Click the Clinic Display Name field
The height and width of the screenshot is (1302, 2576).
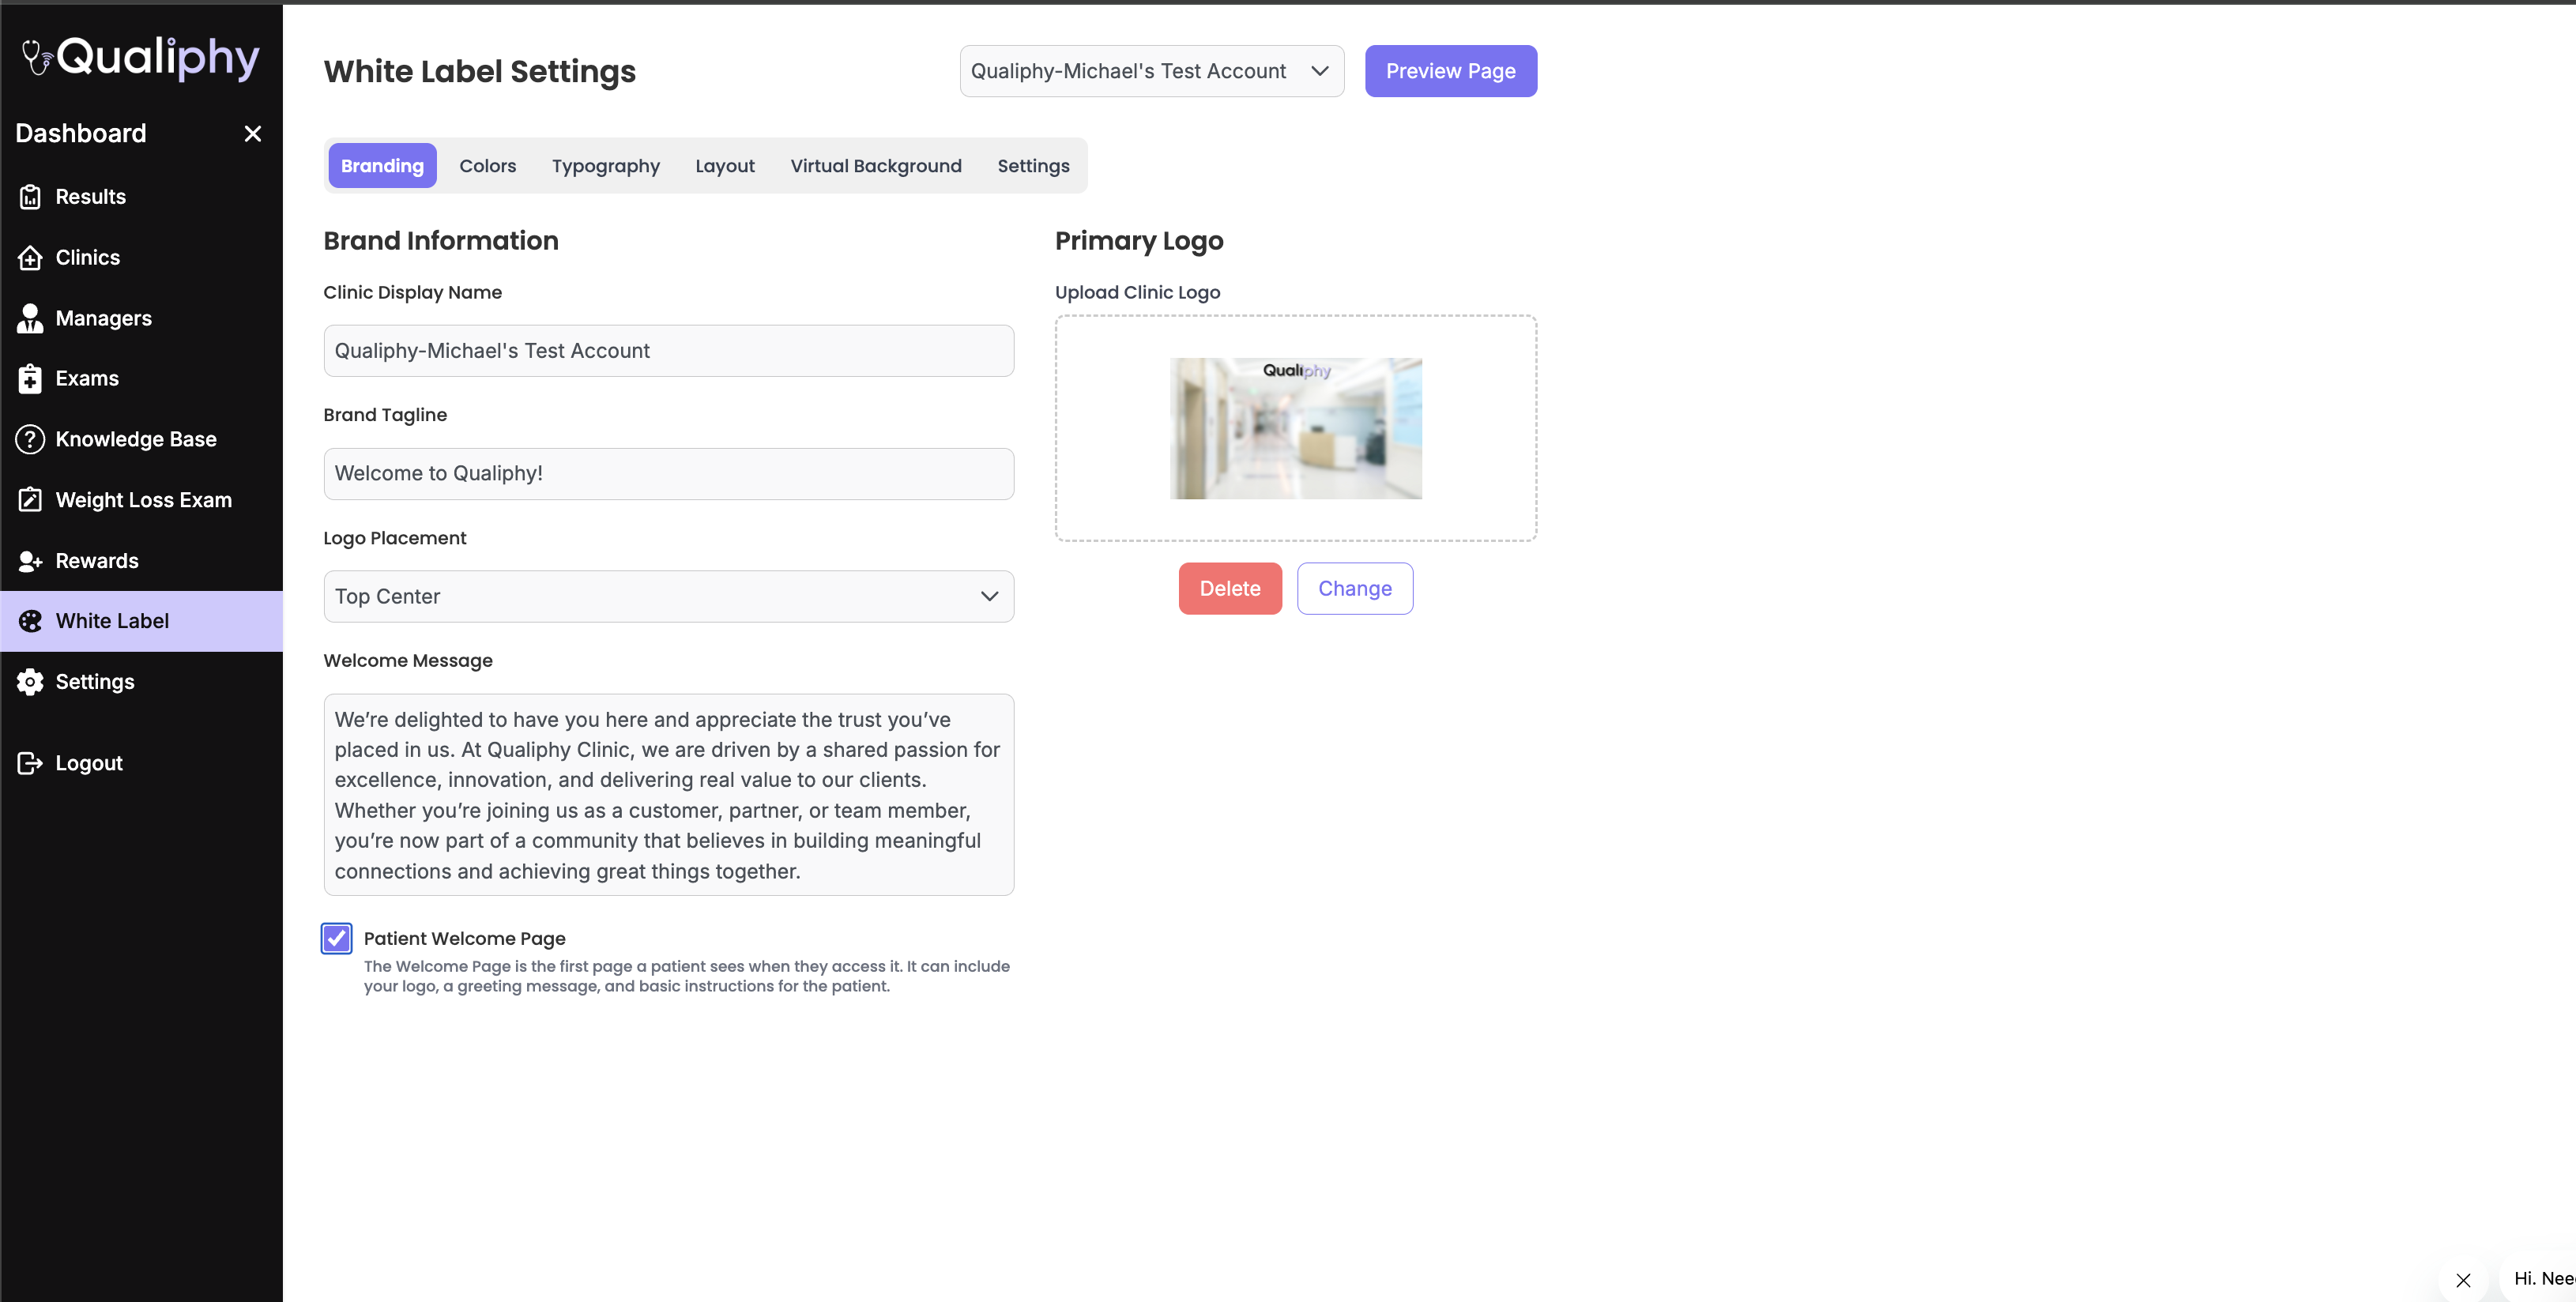pyautogui.click(x=669, y=351)
